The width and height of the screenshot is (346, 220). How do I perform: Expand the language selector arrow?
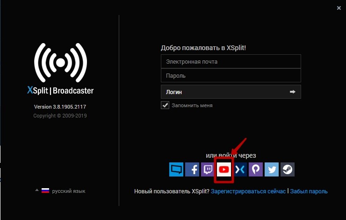[x=37, y=190]
